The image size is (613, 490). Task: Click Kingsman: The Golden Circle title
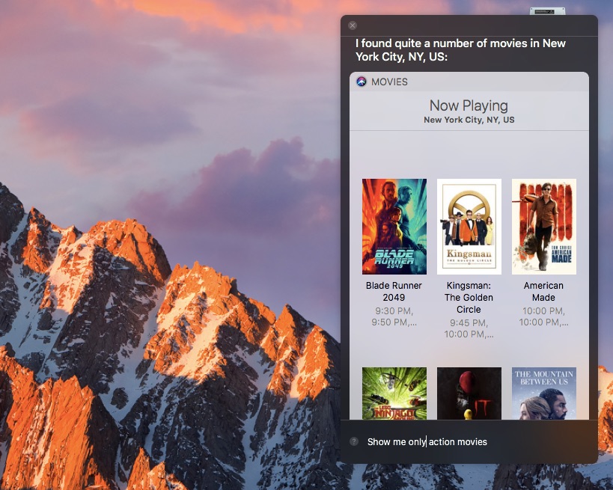coord(469,297)
